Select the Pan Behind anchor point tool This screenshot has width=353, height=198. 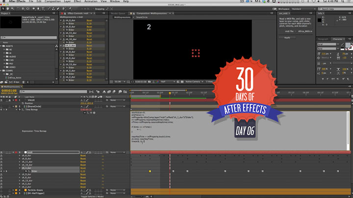pos(28,8)
